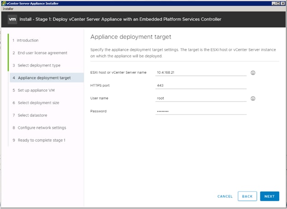Open the Installer menu
The height and width of the screenshot is (209, 287).
(x=8, y=9)
